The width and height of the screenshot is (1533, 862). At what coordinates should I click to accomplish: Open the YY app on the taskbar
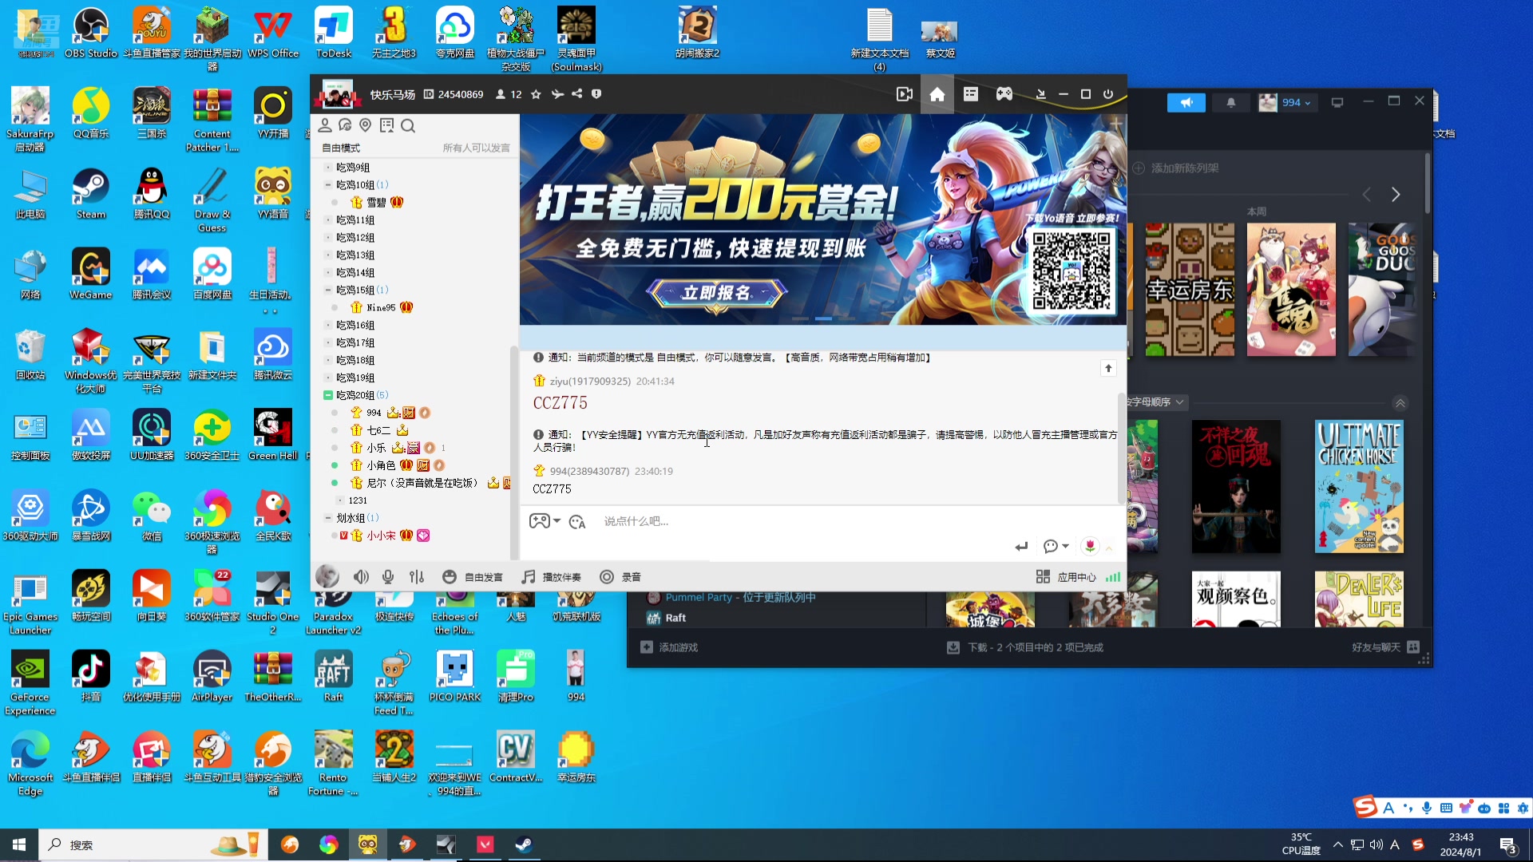(x=368, y=844)
